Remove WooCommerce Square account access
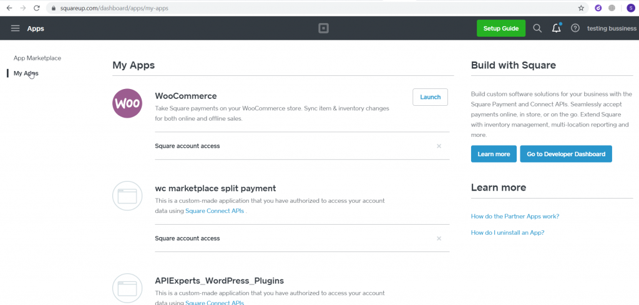This screenshot has height=305, width=639. (439, 146)
